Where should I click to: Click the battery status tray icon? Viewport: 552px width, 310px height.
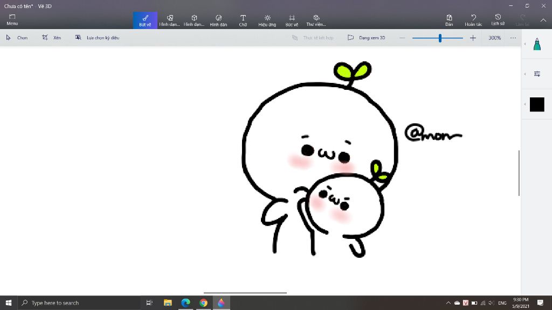point(474,302)
